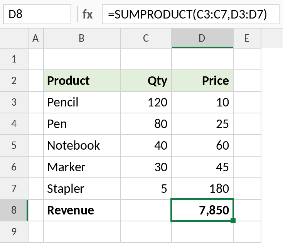283x243 pixels.
Task: Select empty cell E5
Action: pyautogui.click(x=247, y=145)
